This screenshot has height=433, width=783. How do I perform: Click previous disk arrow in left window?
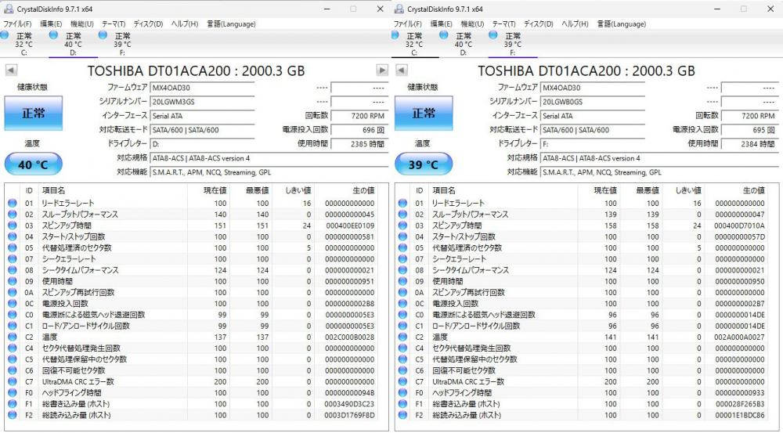[11, 70]
